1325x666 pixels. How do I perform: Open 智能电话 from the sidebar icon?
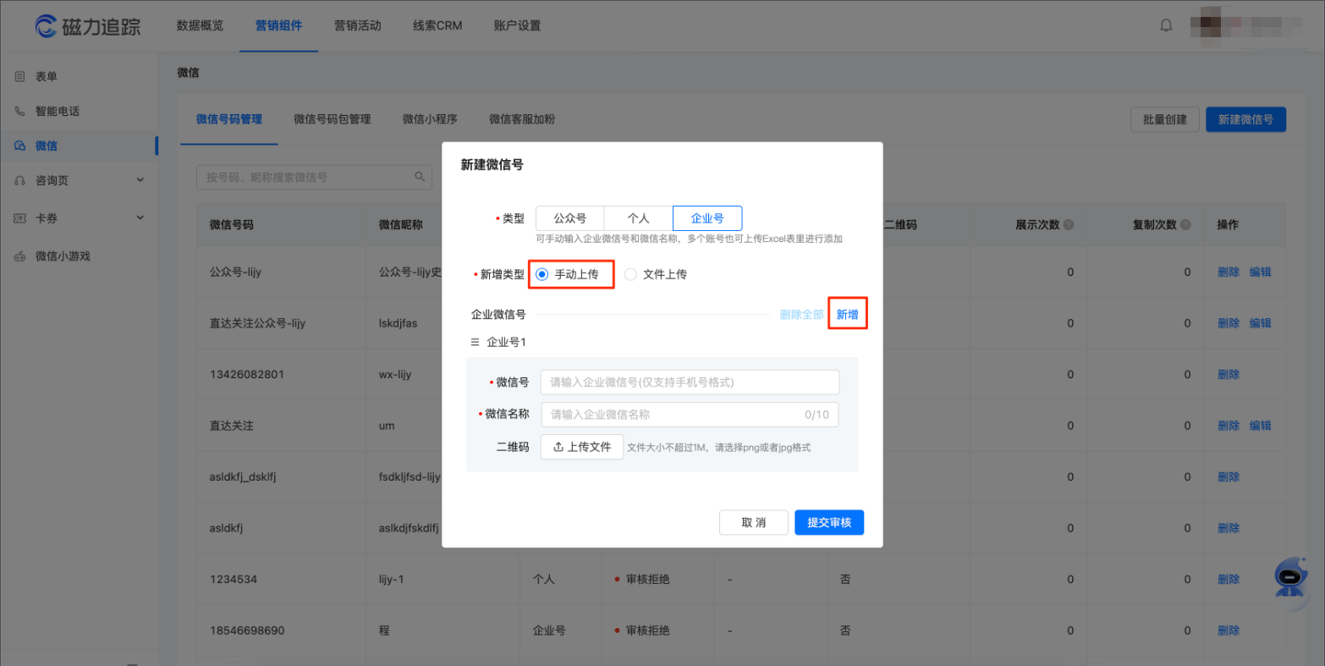(x=19, y=110)
